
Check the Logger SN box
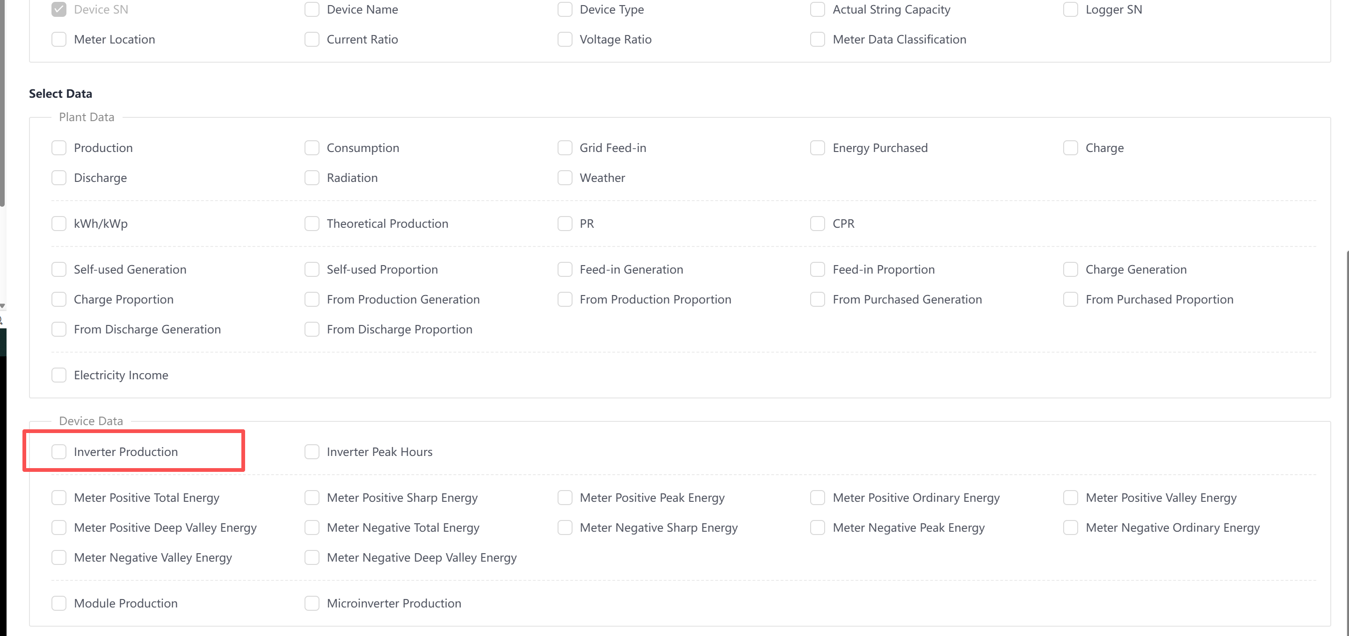click(1070, 9)
